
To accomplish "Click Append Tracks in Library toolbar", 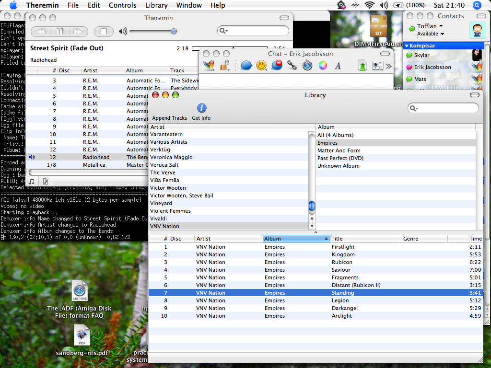I will point(169,118).
